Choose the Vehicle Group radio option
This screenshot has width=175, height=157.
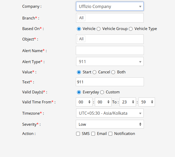point(98,29)
